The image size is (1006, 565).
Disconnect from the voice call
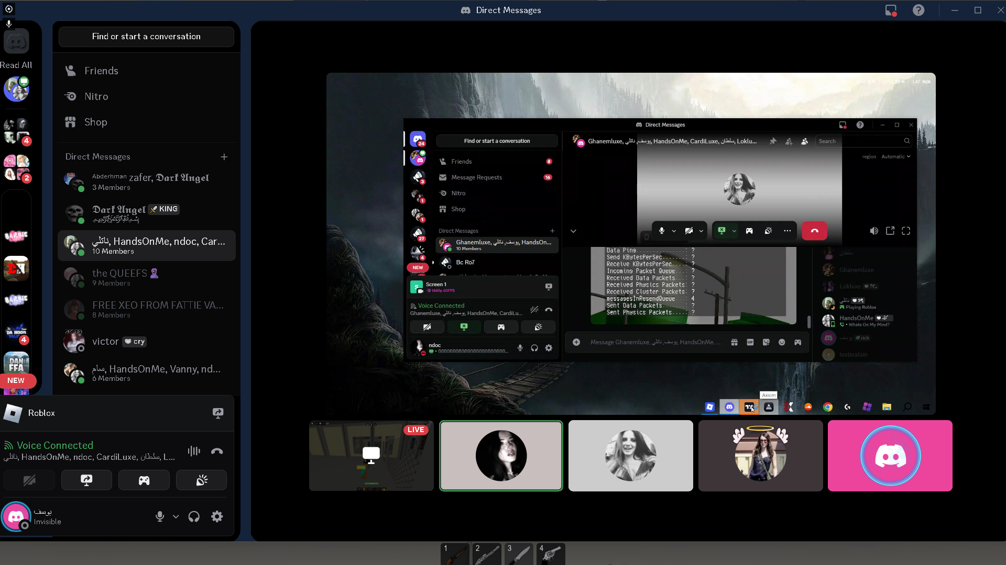pos(217,451)
